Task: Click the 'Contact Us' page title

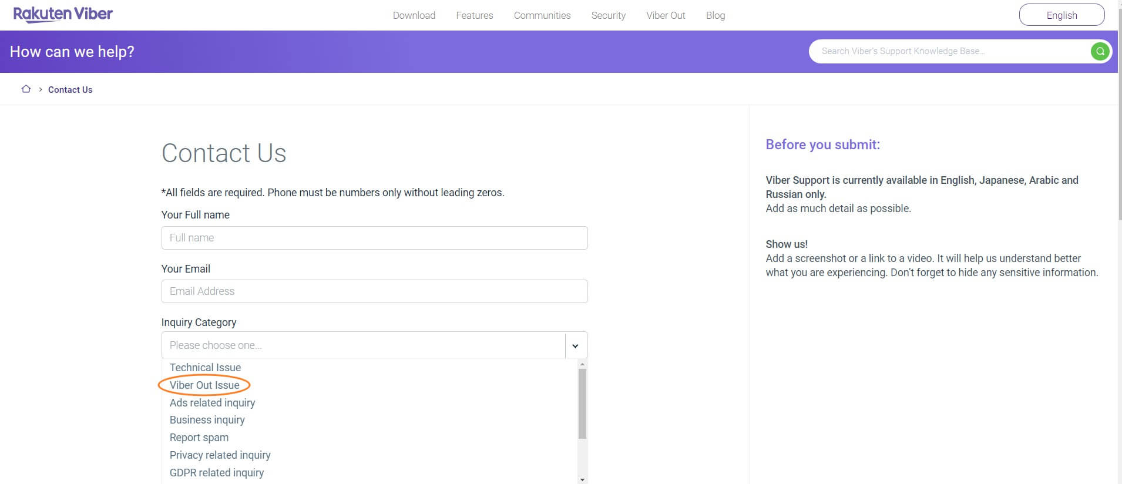Action: [x=224, y=153]
